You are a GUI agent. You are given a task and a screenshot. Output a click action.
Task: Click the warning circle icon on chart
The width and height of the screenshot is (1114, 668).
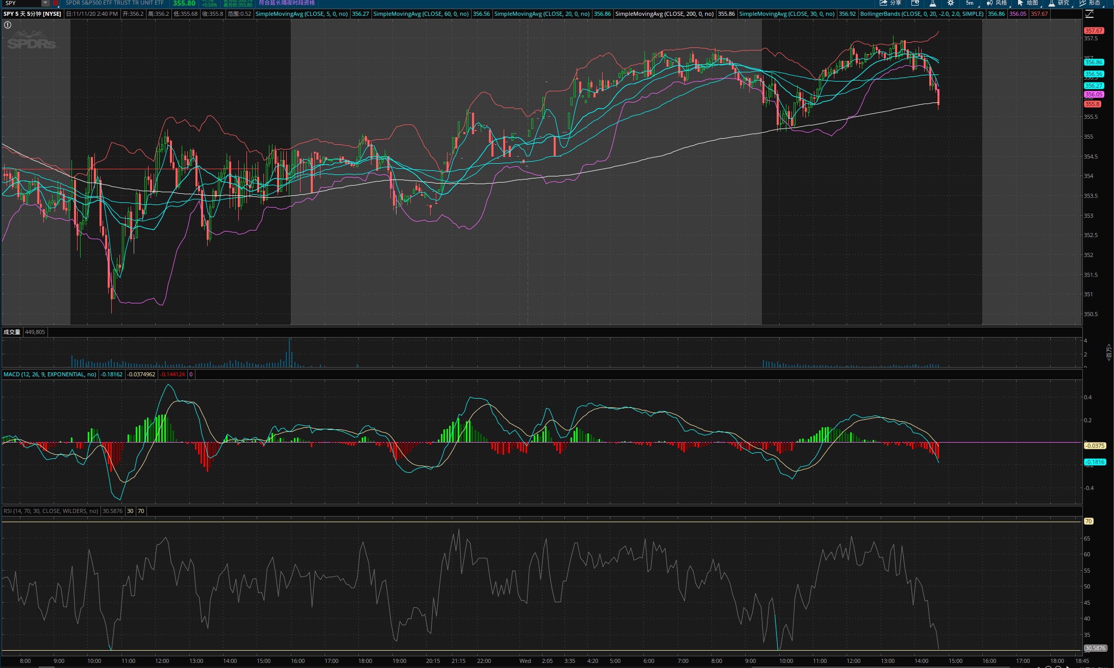(8, 24)
